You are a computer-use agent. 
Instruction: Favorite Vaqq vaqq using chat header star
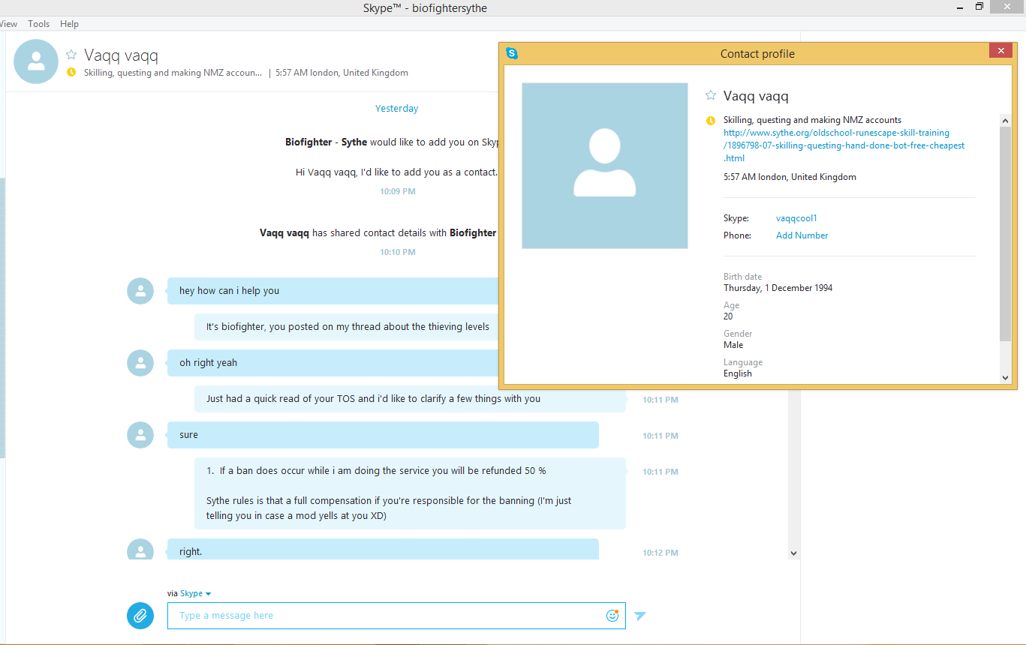71,55
